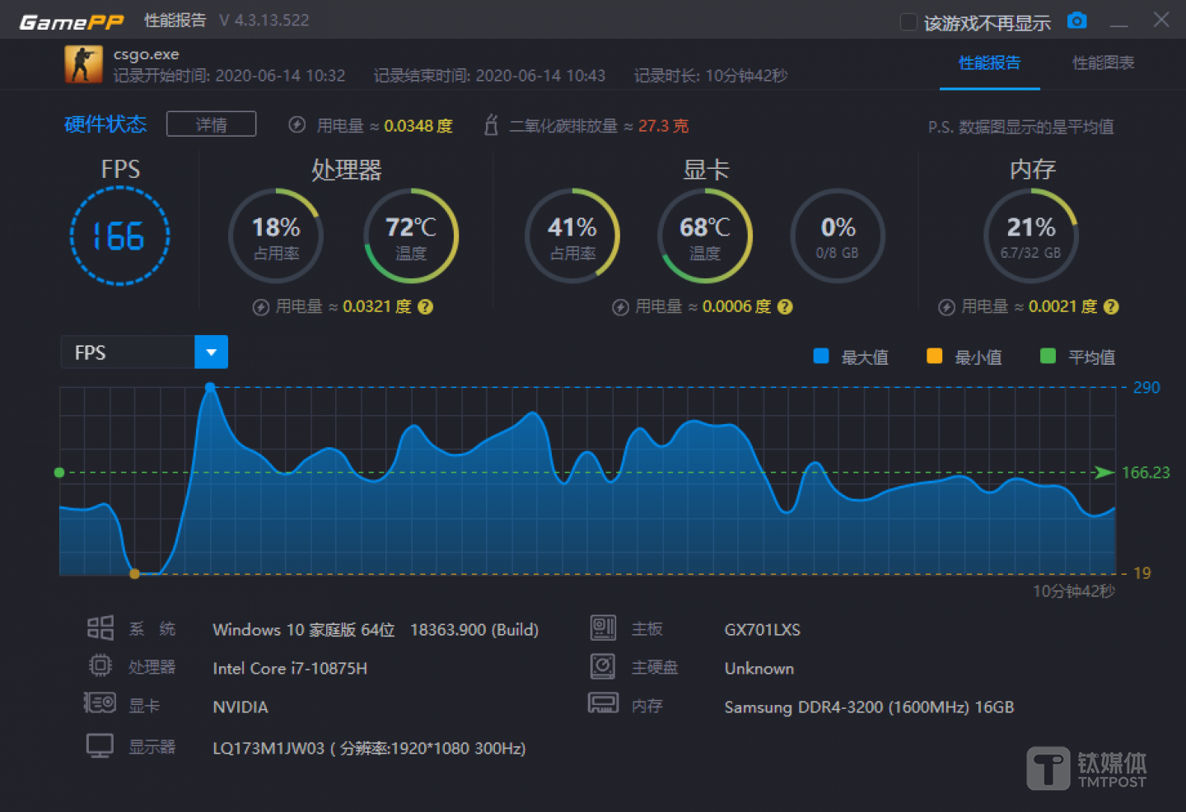This screenshot has height=812, width=1186.
Task: Click the 内存 memory icon
Action: point(603,703)
